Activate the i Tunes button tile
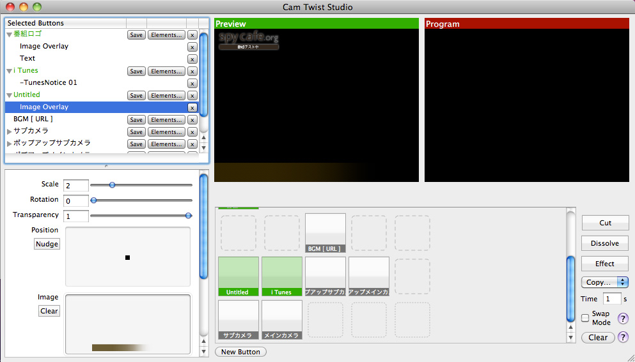Screen dimensions: 635x362 [x=281, y=276]
